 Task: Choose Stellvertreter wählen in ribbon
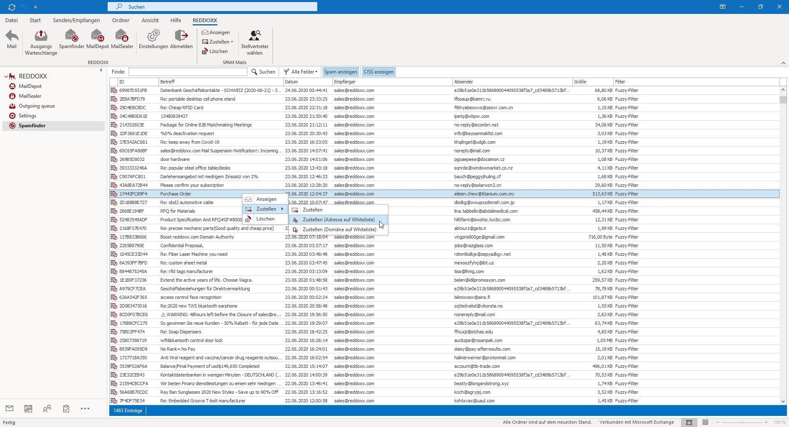pyautogui.click(x=255, y=42)
